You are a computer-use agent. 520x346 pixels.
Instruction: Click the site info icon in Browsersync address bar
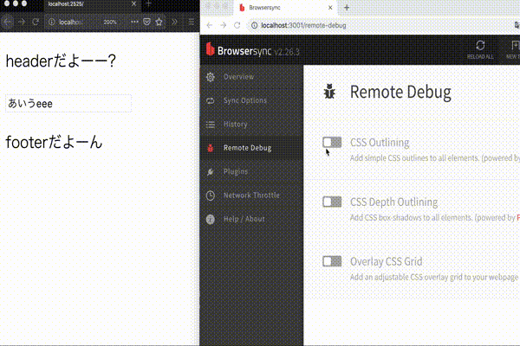(254, 25)
